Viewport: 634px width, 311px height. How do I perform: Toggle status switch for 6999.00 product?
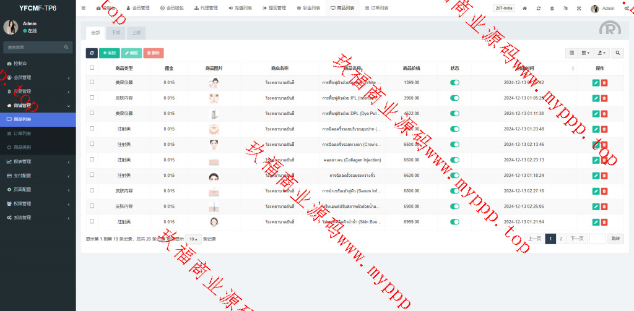tap(454, 221)
